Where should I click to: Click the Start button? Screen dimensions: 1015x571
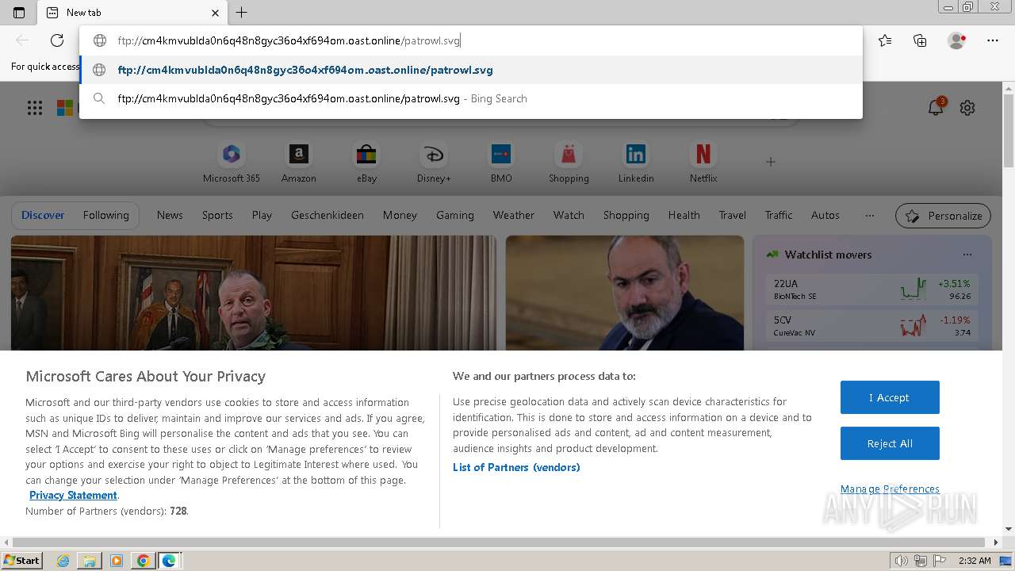click(x=21, y=561)
